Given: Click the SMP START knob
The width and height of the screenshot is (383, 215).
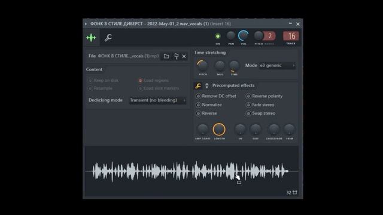Looking at the screenshot, I should pyautogui.click(x=202, y=130).
